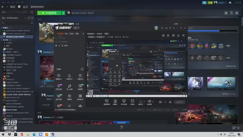Click the recent clock icon in library filter
The width and height of the screenshot is (243, 137).
coord(29,18)
